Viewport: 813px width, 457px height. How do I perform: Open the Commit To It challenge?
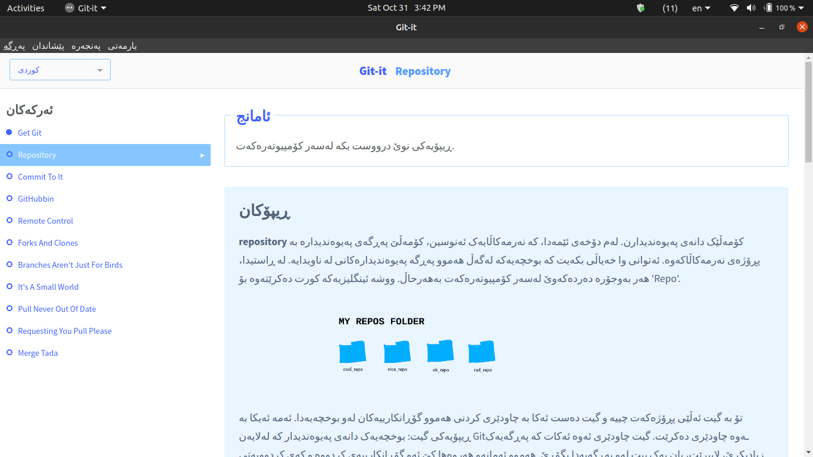(x=40, y=177)
